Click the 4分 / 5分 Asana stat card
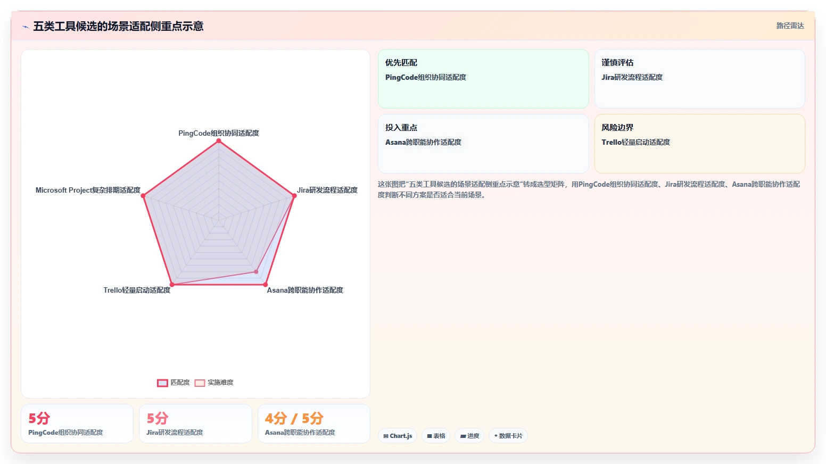This screenshot has width=826, height=464. (314, 424)
